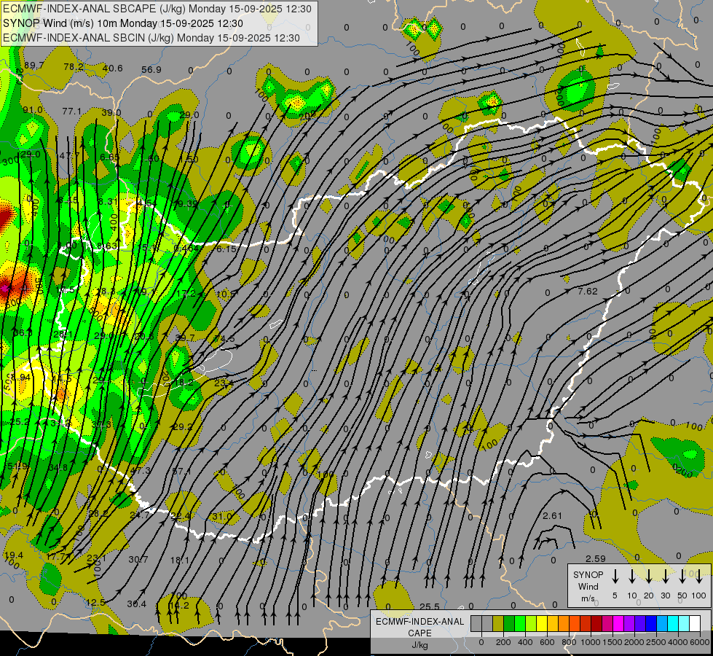Image resolution: width=713 pixels, height=656 pixels.
Task: Select the sky blue swatch right of 2500
Action: pos(663,623)
